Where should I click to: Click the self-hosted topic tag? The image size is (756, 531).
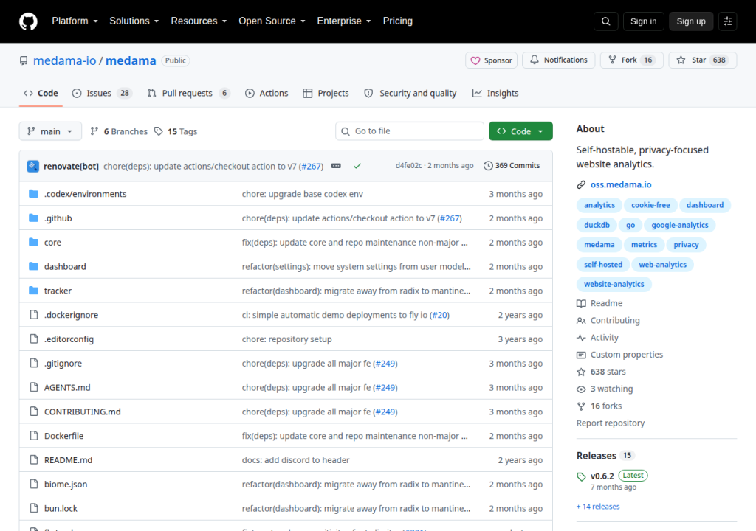[x=603, y=265]
